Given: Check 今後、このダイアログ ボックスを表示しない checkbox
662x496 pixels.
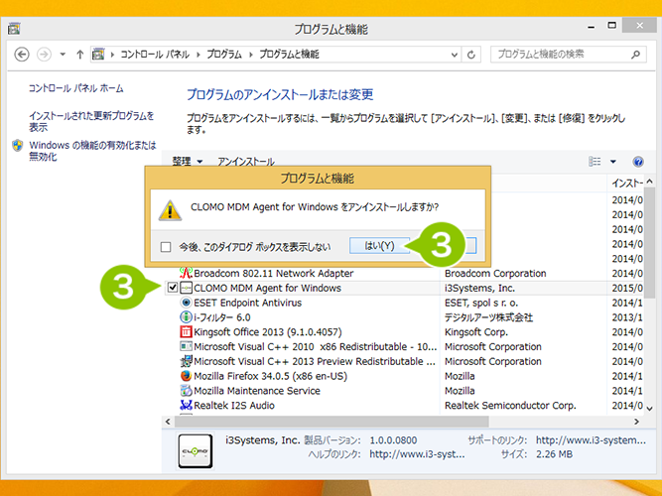Looking at the screenshot, I should tap(166, 247).
